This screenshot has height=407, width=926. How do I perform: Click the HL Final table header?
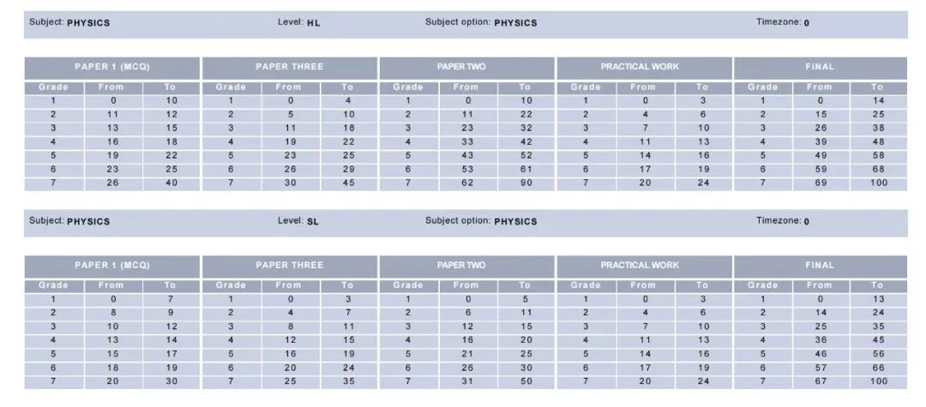pos(821,67)
